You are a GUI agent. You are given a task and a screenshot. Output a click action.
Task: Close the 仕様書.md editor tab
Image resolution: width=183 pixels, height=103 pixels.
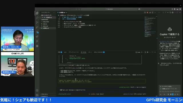coord(67,13)
